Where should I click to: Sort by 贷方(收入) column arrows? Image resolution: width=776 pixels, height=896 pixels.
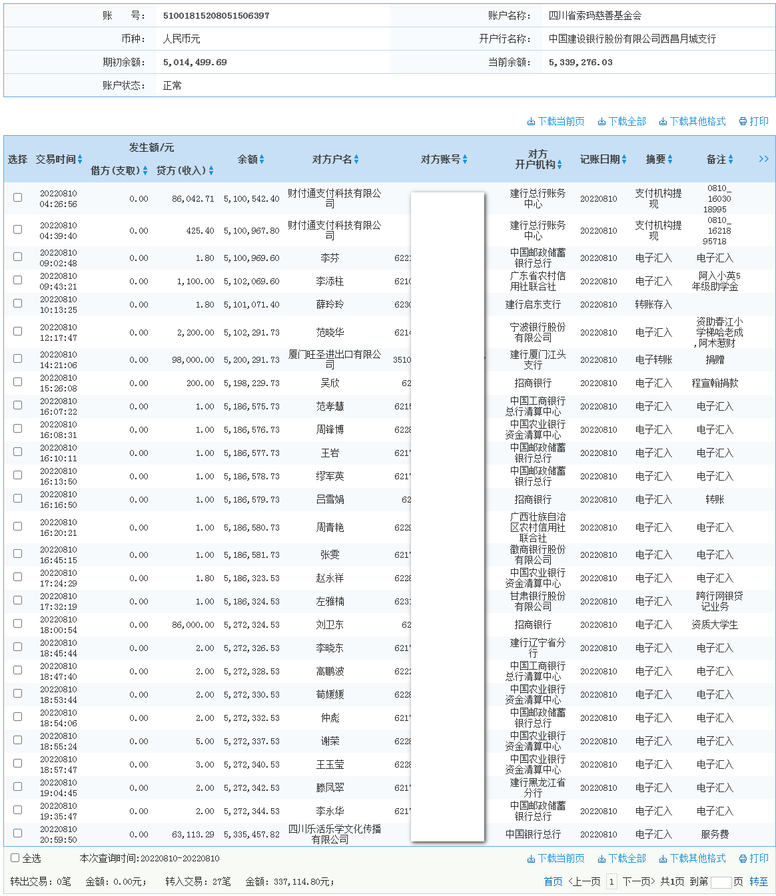click(x=211, y=171)
